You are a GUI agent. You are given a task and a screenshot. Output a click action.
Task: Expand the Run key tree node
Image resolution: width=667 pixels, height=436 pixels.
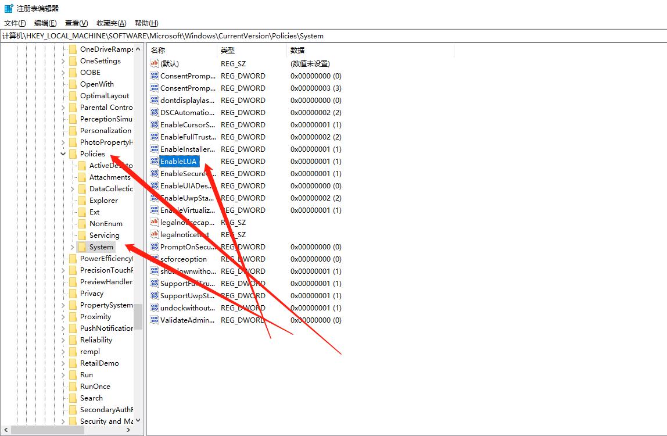click(x=63, y=375)
